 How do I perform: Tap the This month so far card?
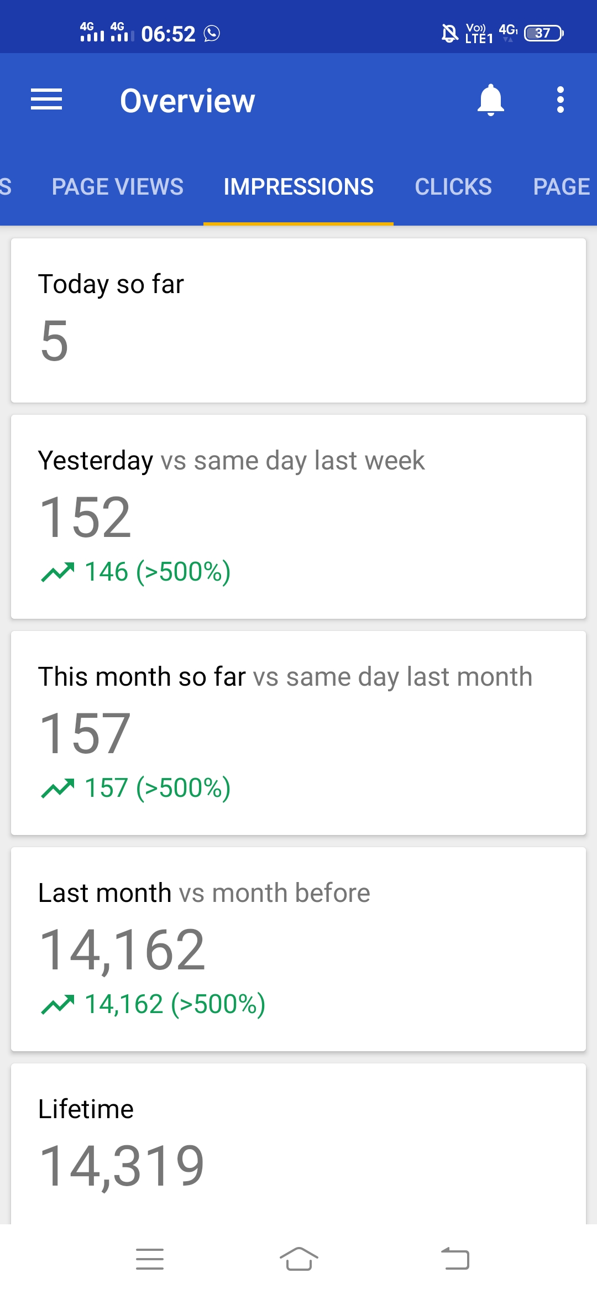(x=298, y=733)
